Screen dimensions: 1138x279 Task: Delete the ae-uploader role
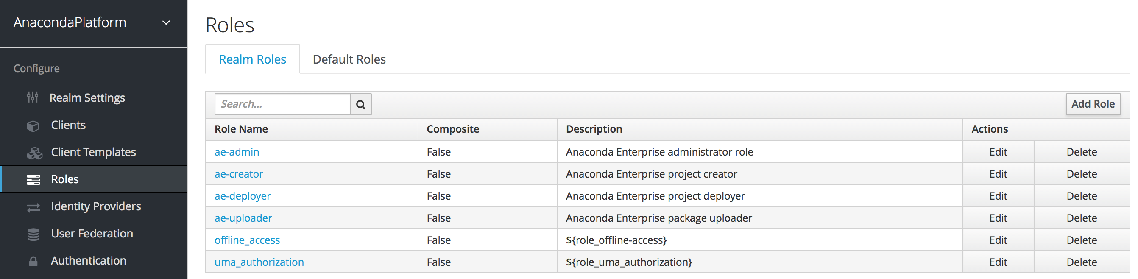point(1081,218)
